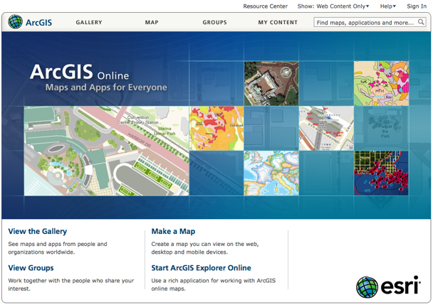Click the pink geologic units map thumbnail
The height and width of the screenshot is (305, 433).
pyautogui.click(x=381, y=84)
